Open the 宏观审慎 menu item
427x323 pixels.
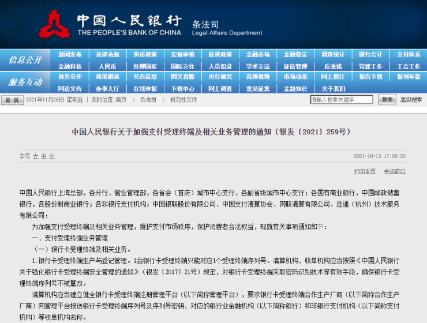183,54
